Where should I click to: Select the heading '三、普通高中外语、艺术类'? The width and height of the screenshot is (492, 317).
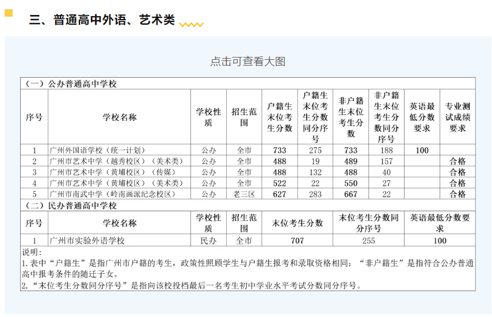[x=102, y=20]
